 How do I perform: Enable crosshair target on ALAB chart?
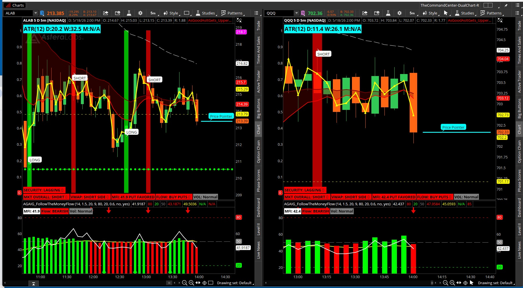204,283
